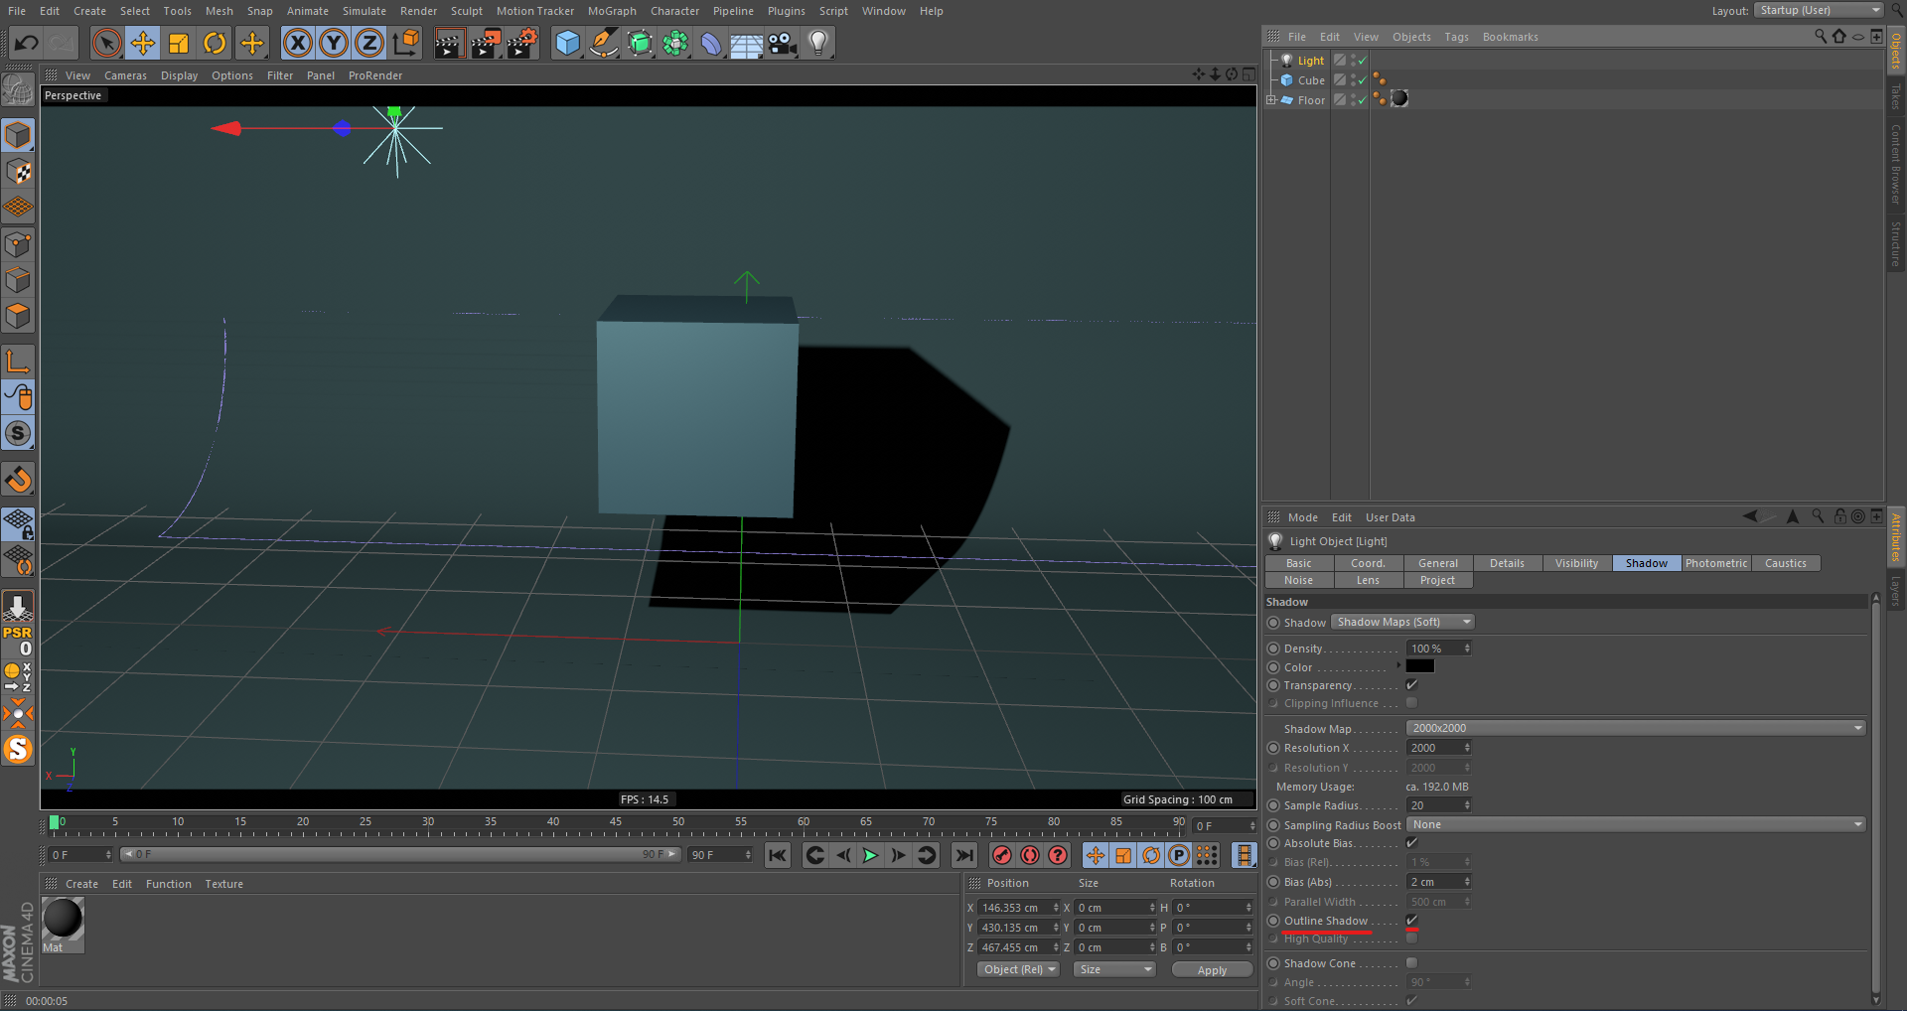Open the Density value stepper

click(x=1467, y=649)
